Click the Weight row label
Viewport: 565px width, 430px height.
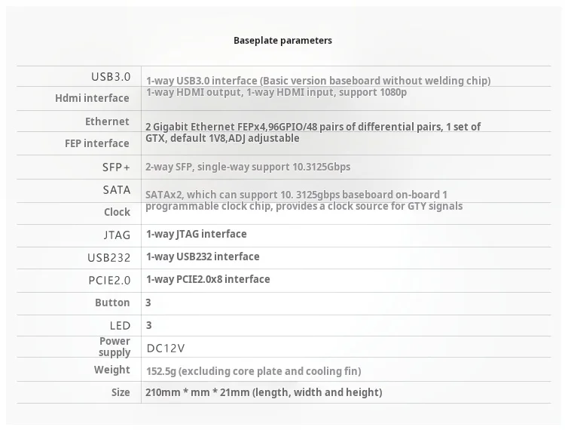click(112, 370)
